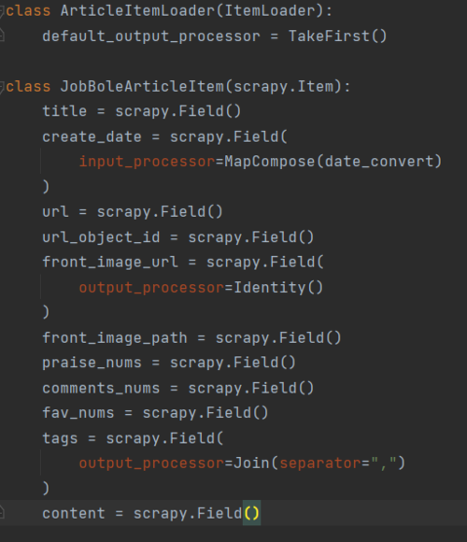The height and width of the screenshot is (542, 467).
Task: Click the title field name
Action: [x=64, y=111]
